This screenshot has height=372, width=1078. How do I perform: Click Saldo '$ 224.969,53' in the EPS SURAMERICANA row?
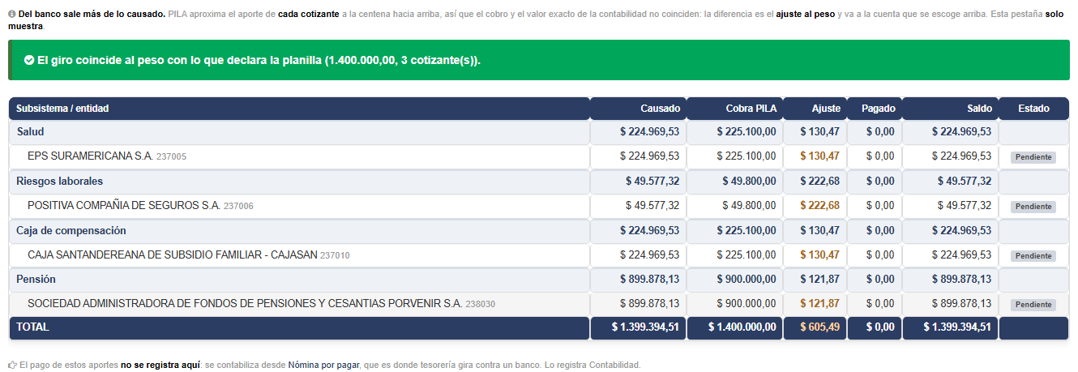(961, 156)
